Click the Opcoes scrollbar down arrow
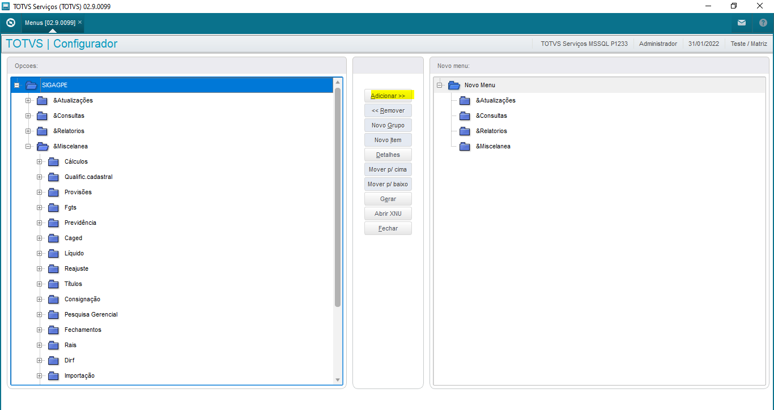774x410 pixels. tap(338, 380)
